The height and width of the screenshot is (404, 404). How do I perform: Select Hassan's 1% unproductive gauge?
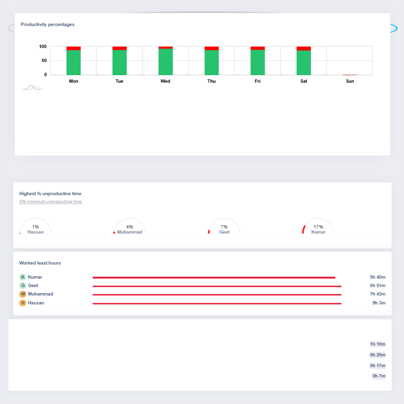pyautogui.click(x=36, y=226)
